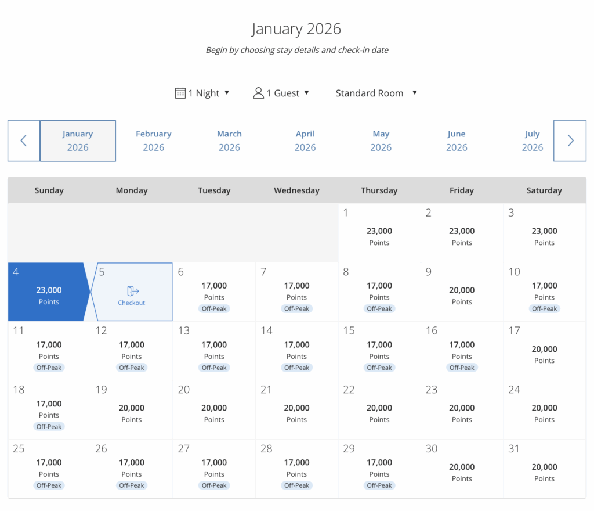
Task: Click the person icon beside 1 Guest
Action: 258,93
